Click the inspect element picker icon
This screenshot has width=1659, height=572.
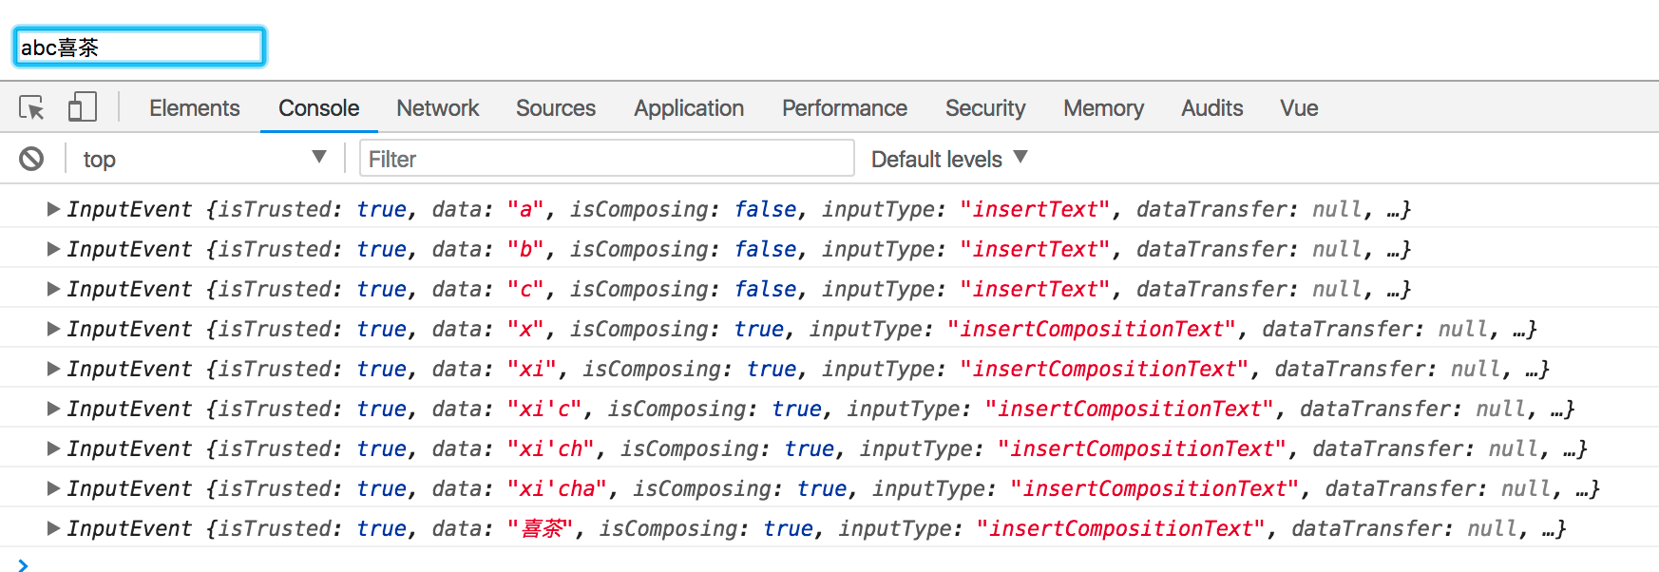[31, 106]
